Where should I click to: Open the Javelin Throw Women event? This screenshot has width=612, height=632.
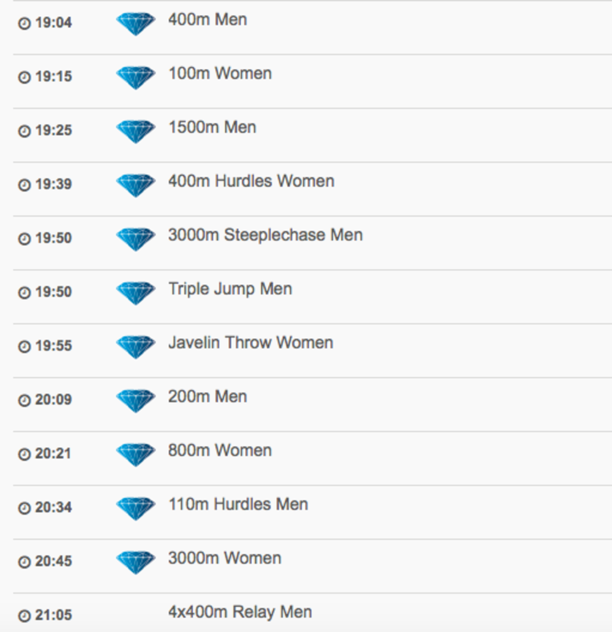pyautogui.click(x=250, y=343)
